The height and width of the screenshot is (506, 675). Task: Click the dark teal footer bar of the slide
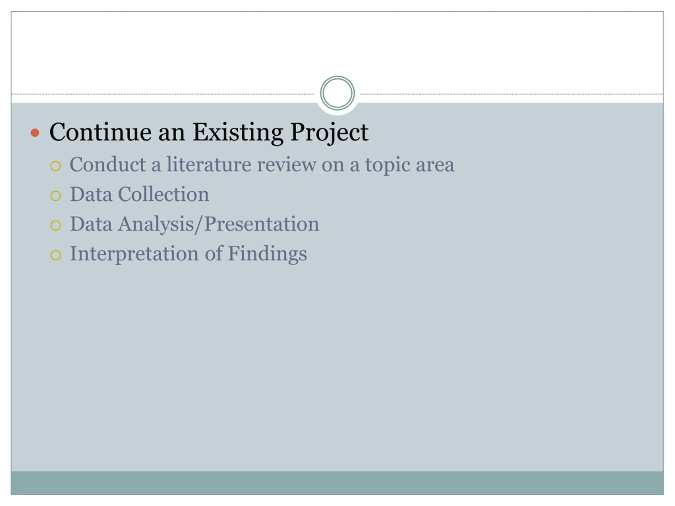click(337, 483)
